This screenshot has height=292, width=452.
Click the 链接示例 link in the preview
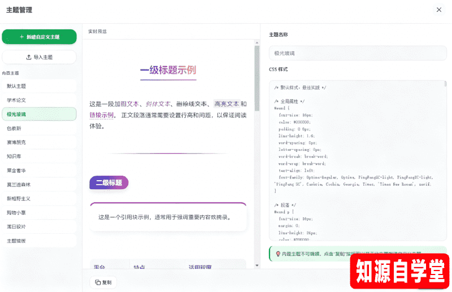click(x=102, y=115)
